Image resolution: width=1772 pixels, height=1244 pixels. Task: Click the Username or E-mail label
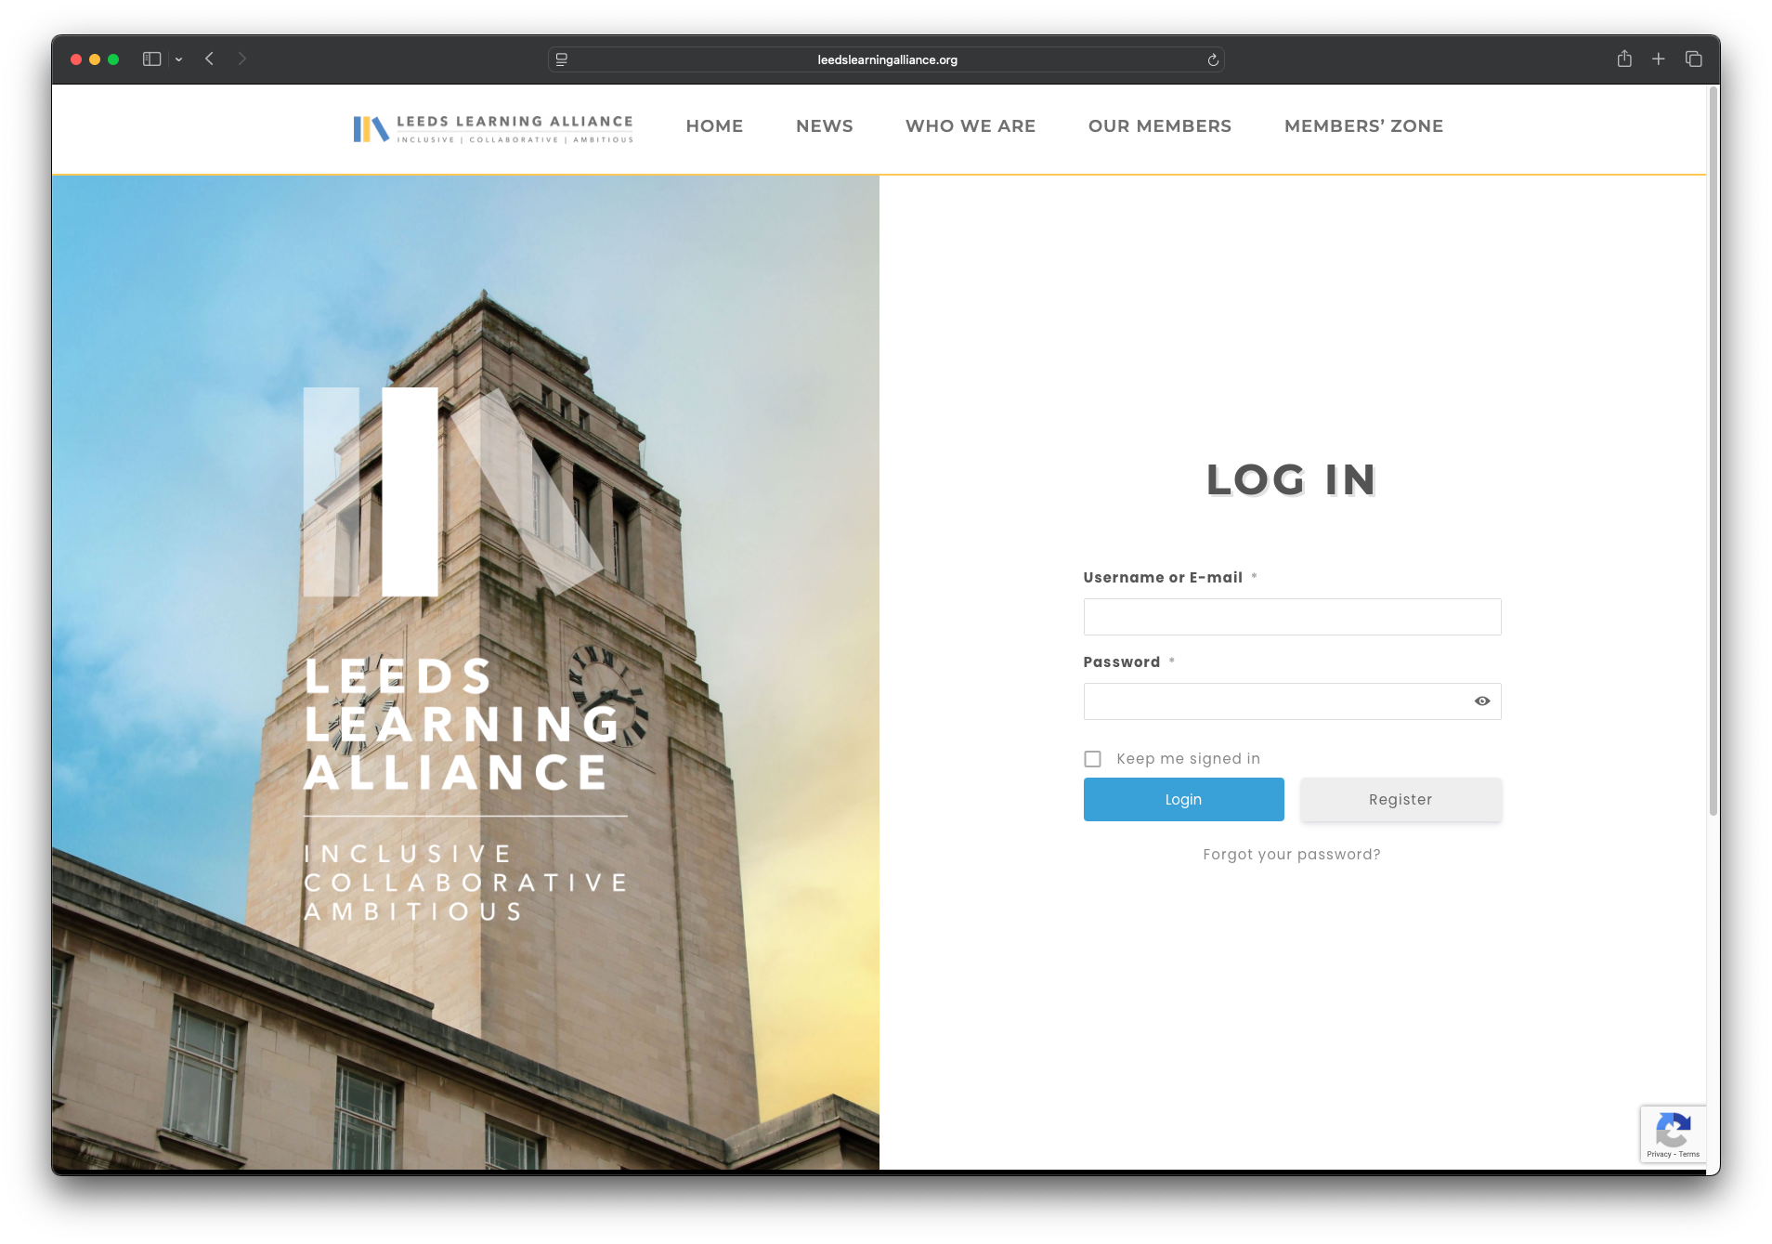[1163, 578]
